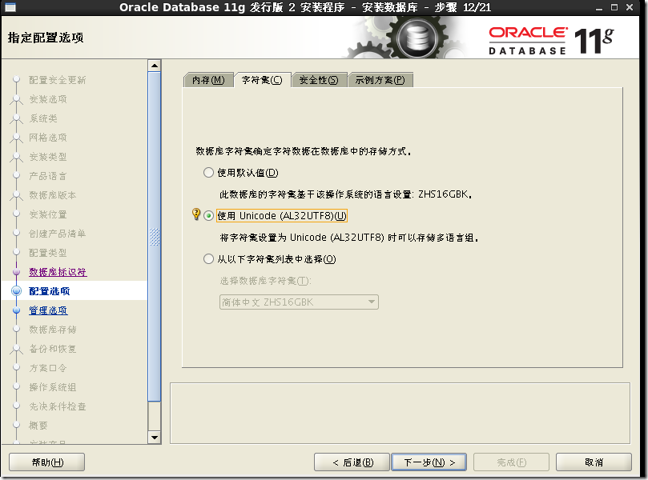Click the step bullet icon for 数据库标识符
Image resolution: width=648 pixels, height=480 pixels.
17,272
